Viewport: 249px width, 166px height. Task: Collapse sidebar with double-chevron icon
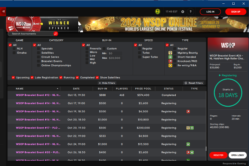click(3, 12)
